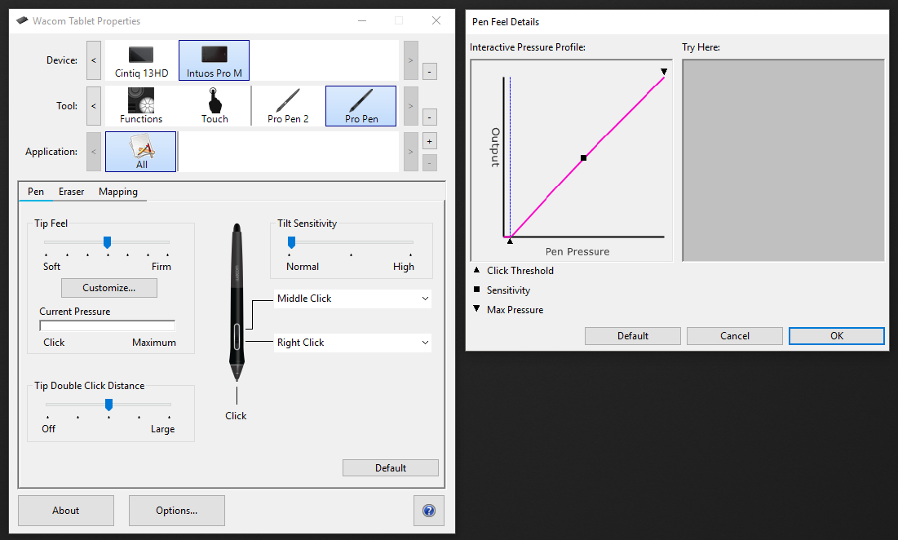The height and width of the screenshot is (540, 898).
Task: Select the Pro Pen 2 tool
Action: (x=288, y=106)
